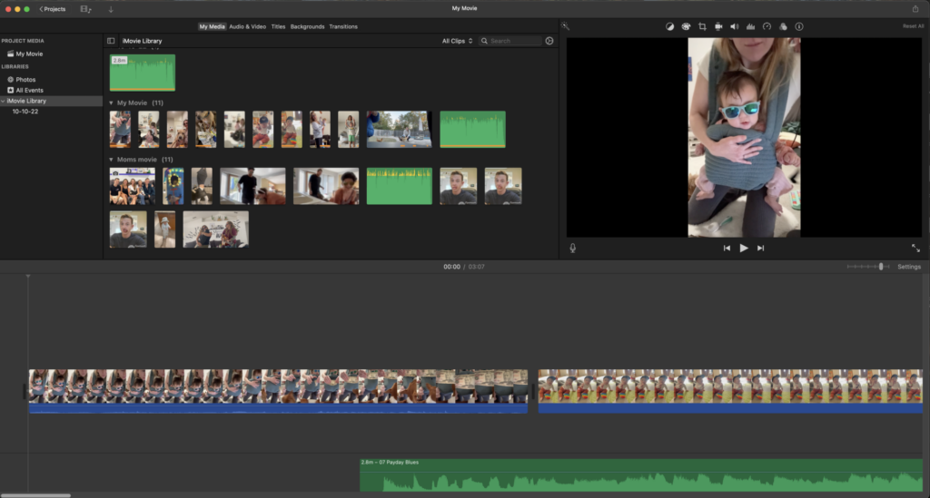Click the viewer preview image

744,137
